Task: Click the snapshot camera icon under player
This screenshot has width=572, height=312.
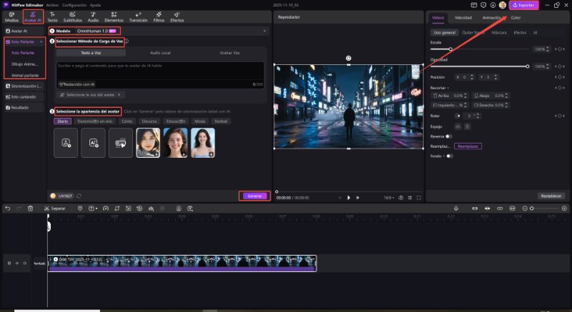Action: (401, 198)
